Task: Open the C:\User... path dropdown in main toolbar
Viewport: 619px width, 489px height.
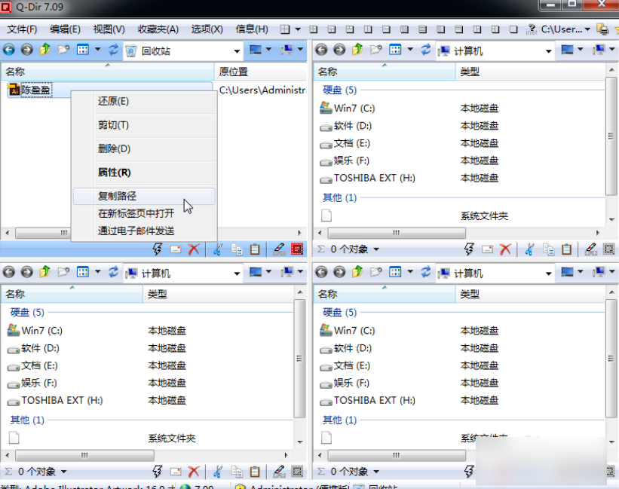Action: point(588,29)
